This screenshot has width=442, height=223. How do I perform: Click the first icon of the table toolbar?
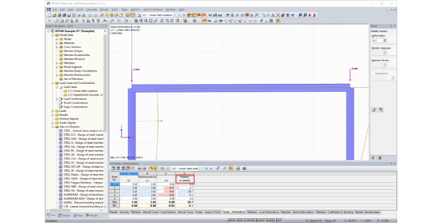(113, 168)
